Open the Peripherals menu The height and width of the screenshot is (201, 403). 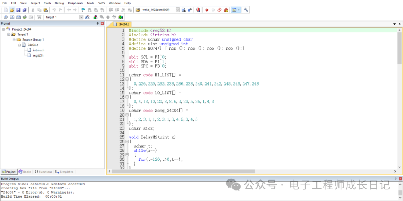75,3
